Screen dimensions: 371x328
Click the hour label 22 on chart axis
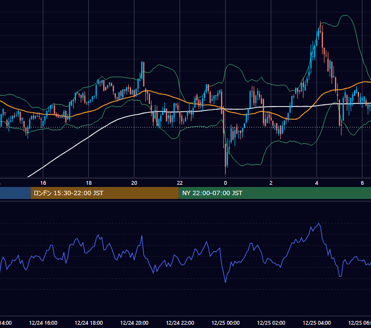(180, 183)
